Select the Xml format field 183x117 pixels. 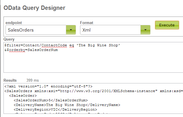[x=110, y=30]
